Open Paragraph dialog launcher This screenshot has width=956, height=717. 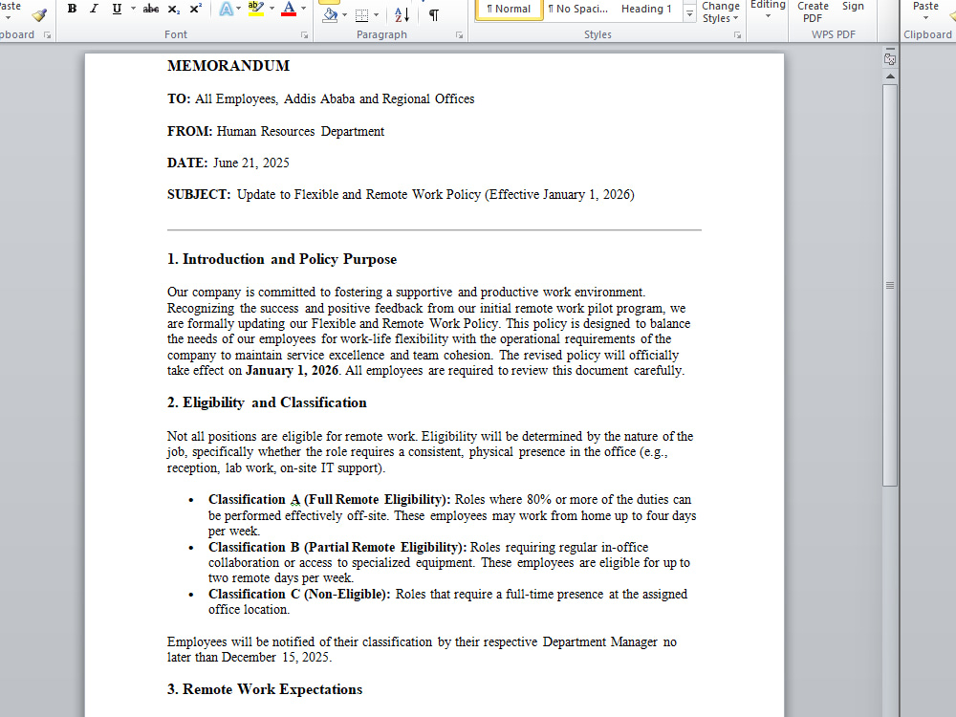tap(459, 35)
